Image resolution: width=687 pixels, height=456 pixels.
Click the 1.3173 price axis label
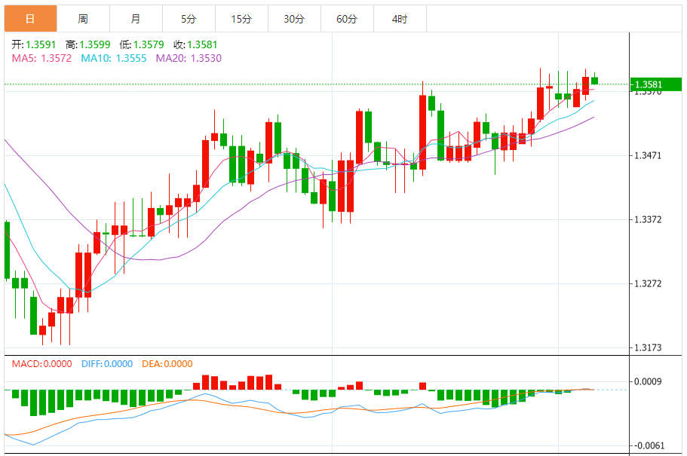click(648, 347)
